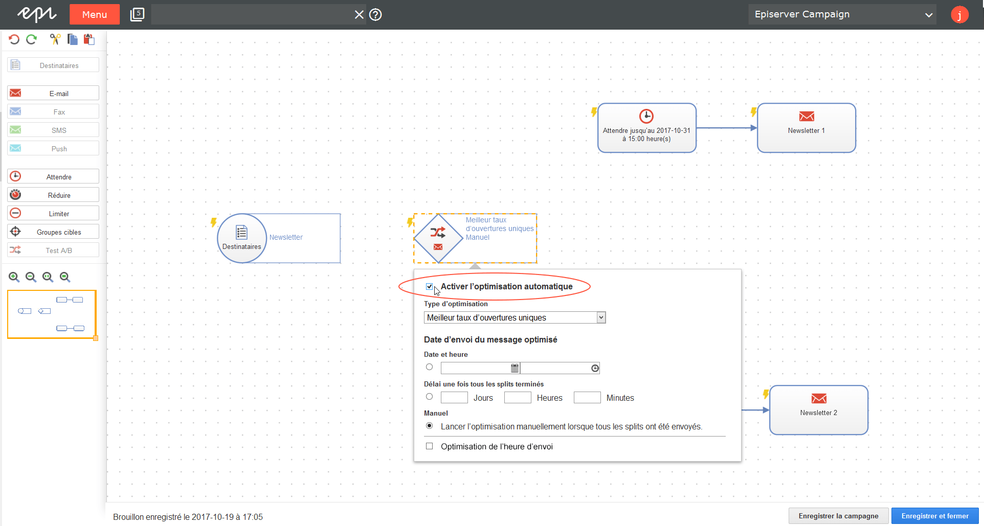Image resolution: width=984 pixels, height=526 pixels.
Task: Click the copy pages icon
Action: click(x=73, y=39)
